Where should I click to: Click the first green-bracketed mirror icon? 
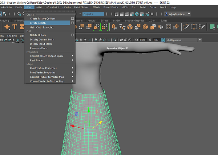(x=97, y=27)
